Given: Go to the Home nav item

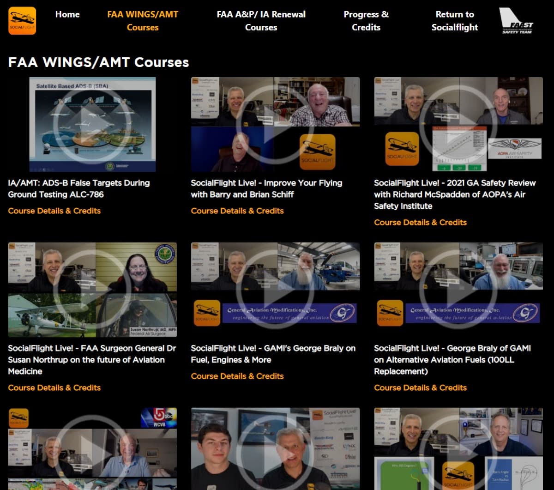Looking at the screenshot, I should click(67, 14).
